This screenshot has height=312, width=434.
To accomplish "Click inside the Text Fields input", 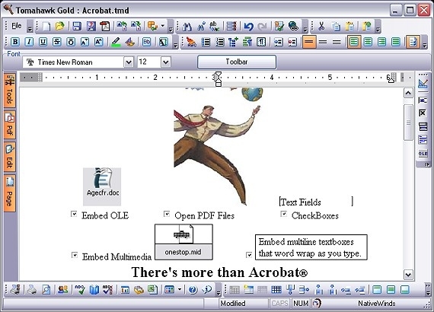I will pyautogui.click(x=316, y=202).
